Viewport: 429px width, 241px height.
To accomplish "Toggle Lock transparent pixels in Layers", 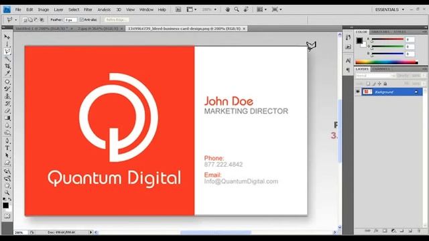I will (x=368, y=84).
